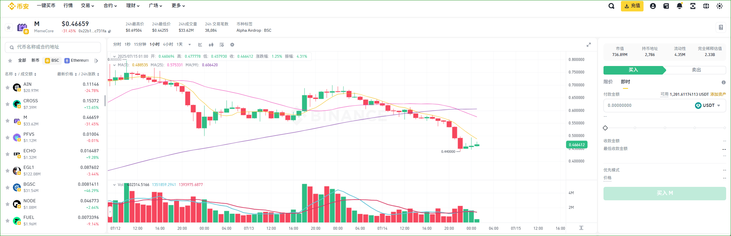Click the 充值 deposit button
Viewport: 731px width, 236px height.
click(x=632, y=6)
